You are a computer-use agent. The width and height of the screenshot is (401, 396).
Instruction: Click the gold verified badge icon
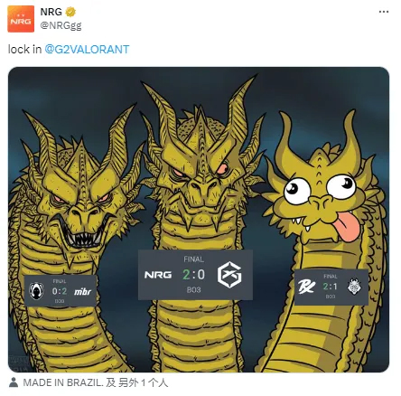click(x=70, y=12)
